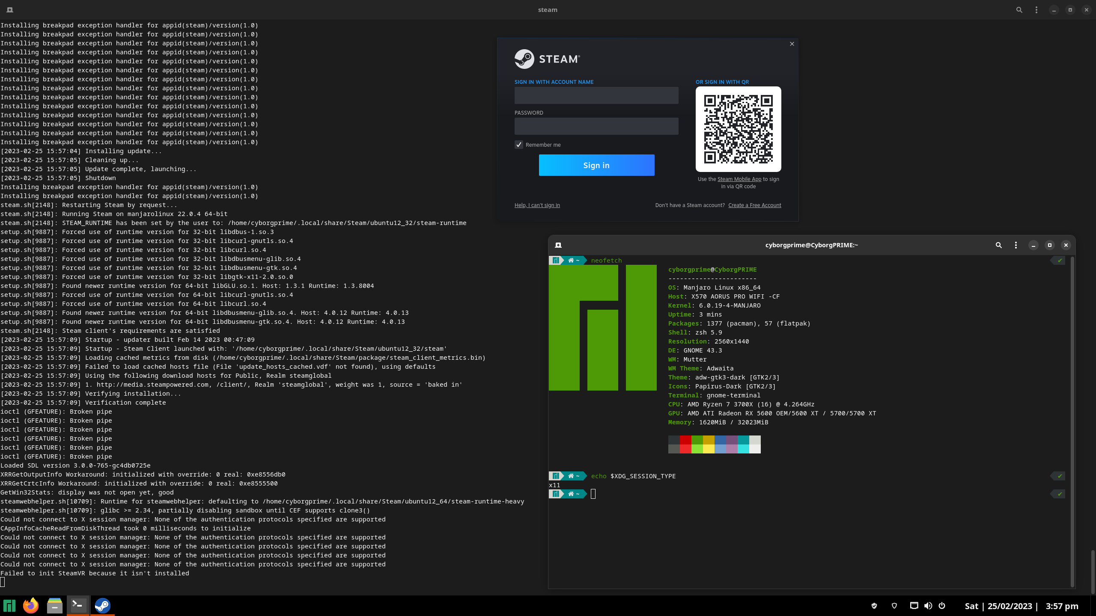Click the red swatch in neofetch palette
The image size is (1096, 616).
pos(685,440)
